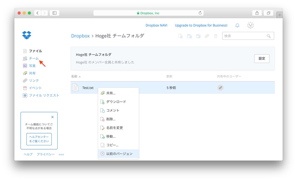Go to 写真 in the sidebar
Image resolution: width=297 pixels, height=181 pixels.
[x=32, y=66]
